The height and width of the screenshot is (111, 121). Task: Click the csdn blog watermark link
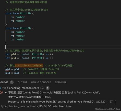click(107, 109)
